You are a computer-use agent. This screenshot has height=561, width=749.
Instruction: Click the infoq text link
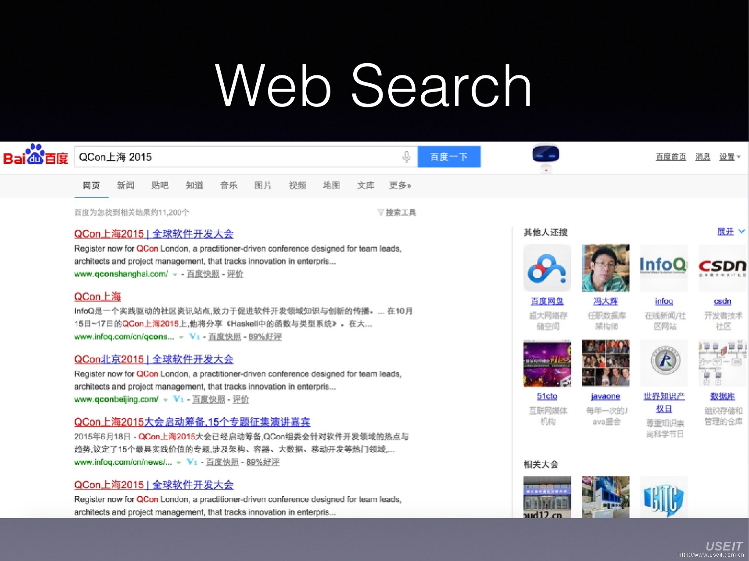pos(664,301)
